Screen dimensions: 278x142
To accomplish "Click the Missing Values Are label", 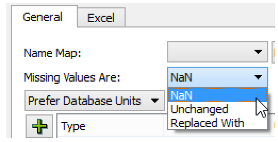I will (72, 78).
